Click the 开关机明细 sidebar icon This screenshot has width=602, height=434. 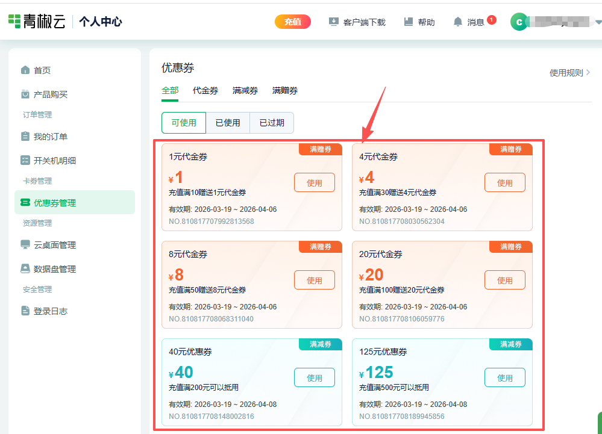point(25,161)
